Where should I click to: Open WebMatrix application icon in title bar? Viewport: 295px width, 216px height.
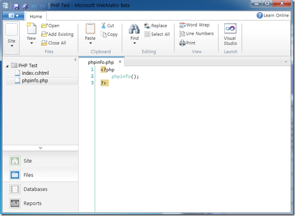[x=5, y=6]
